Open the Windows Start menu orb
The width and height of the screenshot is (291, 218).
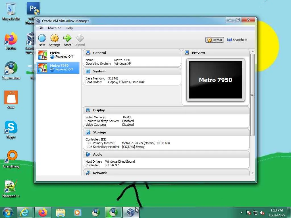pos(7,212)
